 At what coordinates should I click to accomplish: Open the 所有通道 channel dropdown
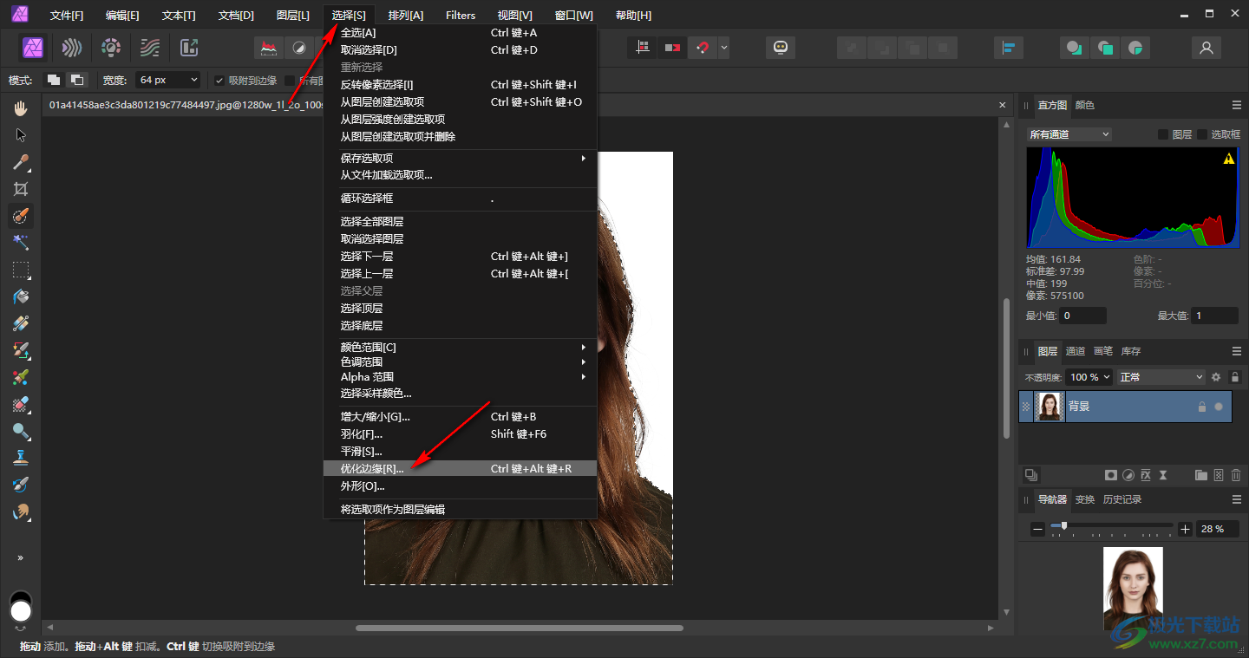1069,134
